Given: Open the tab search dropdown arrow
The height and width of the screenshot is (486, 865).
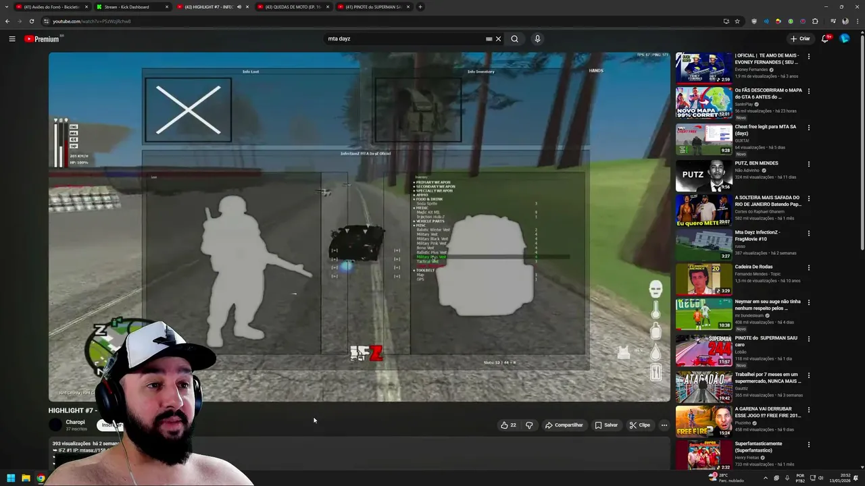Looking at the screenshot, I should point(7,7).
